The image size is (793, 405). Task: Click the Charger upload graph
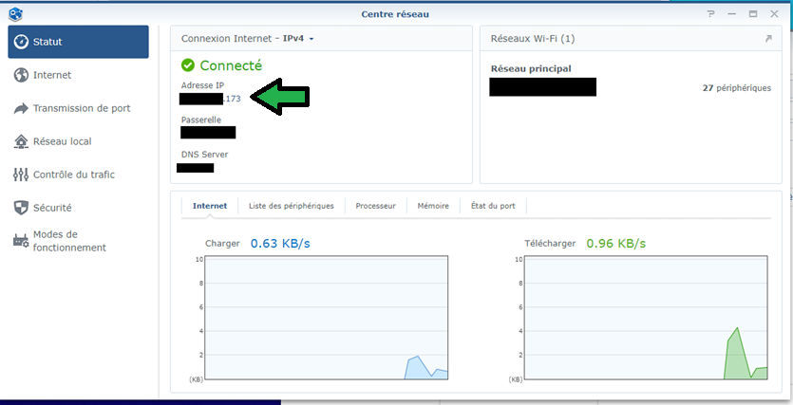pos(326,318)
